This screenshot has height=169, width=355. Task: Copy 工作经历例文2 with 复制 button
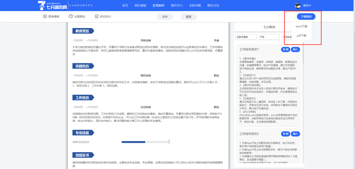pos(285,134)
